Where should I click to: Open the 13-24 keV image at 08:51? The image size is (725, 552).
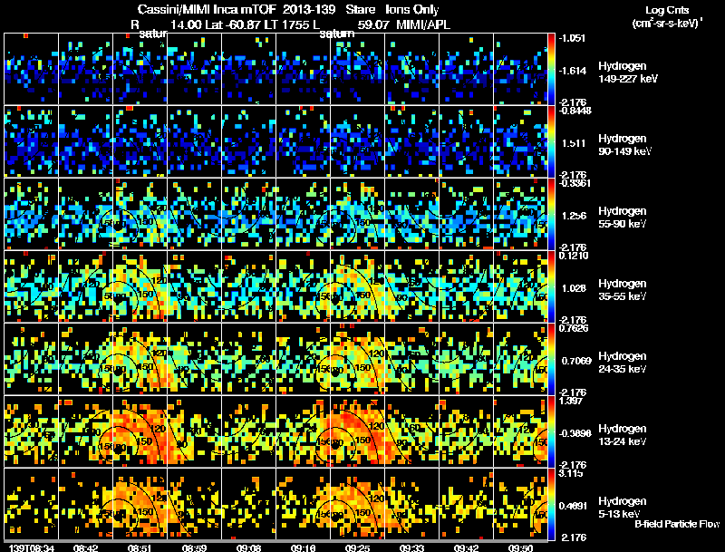140,431
